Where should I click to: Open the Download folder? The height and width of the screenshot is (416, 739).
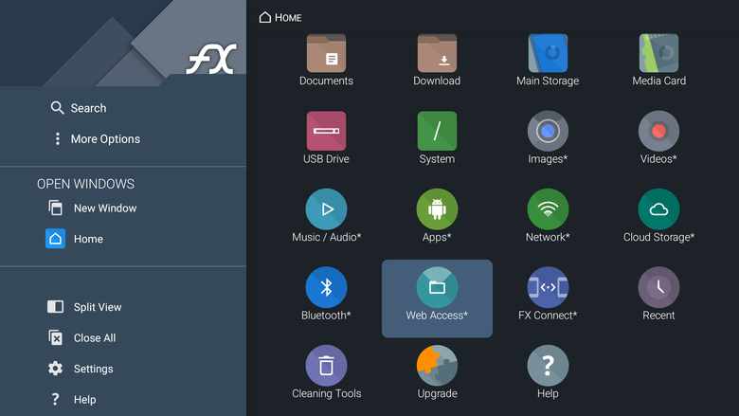pyautogui.click(x=437, y=61)
